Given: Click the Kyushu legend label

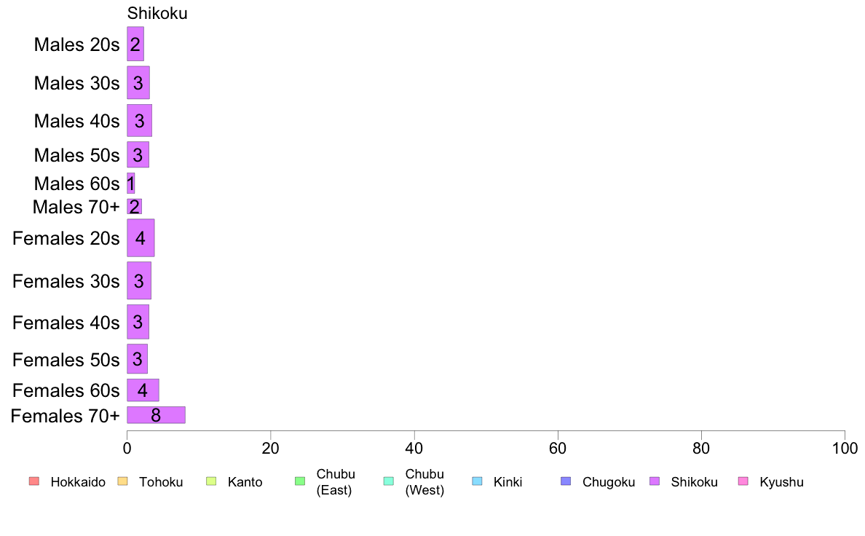Looking at the screenshot, I should (x=781, y=482).
